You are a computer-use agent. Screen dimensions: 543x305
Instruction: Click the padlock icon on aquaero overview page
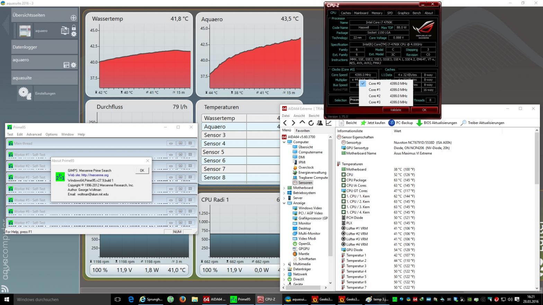[x=74, y=28]
